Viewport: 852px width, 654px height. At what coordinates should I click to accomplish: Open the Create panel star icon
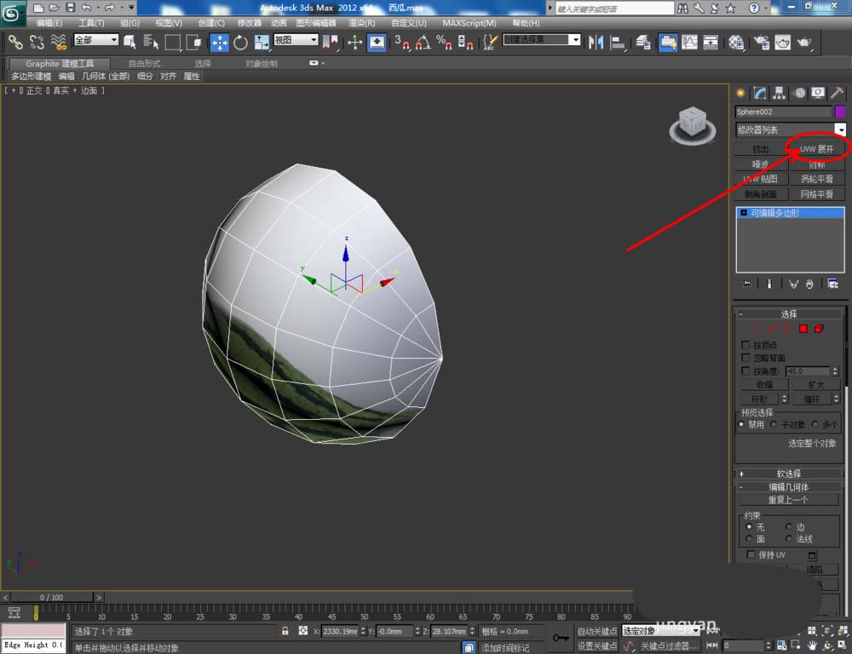(x=740, y=93)
